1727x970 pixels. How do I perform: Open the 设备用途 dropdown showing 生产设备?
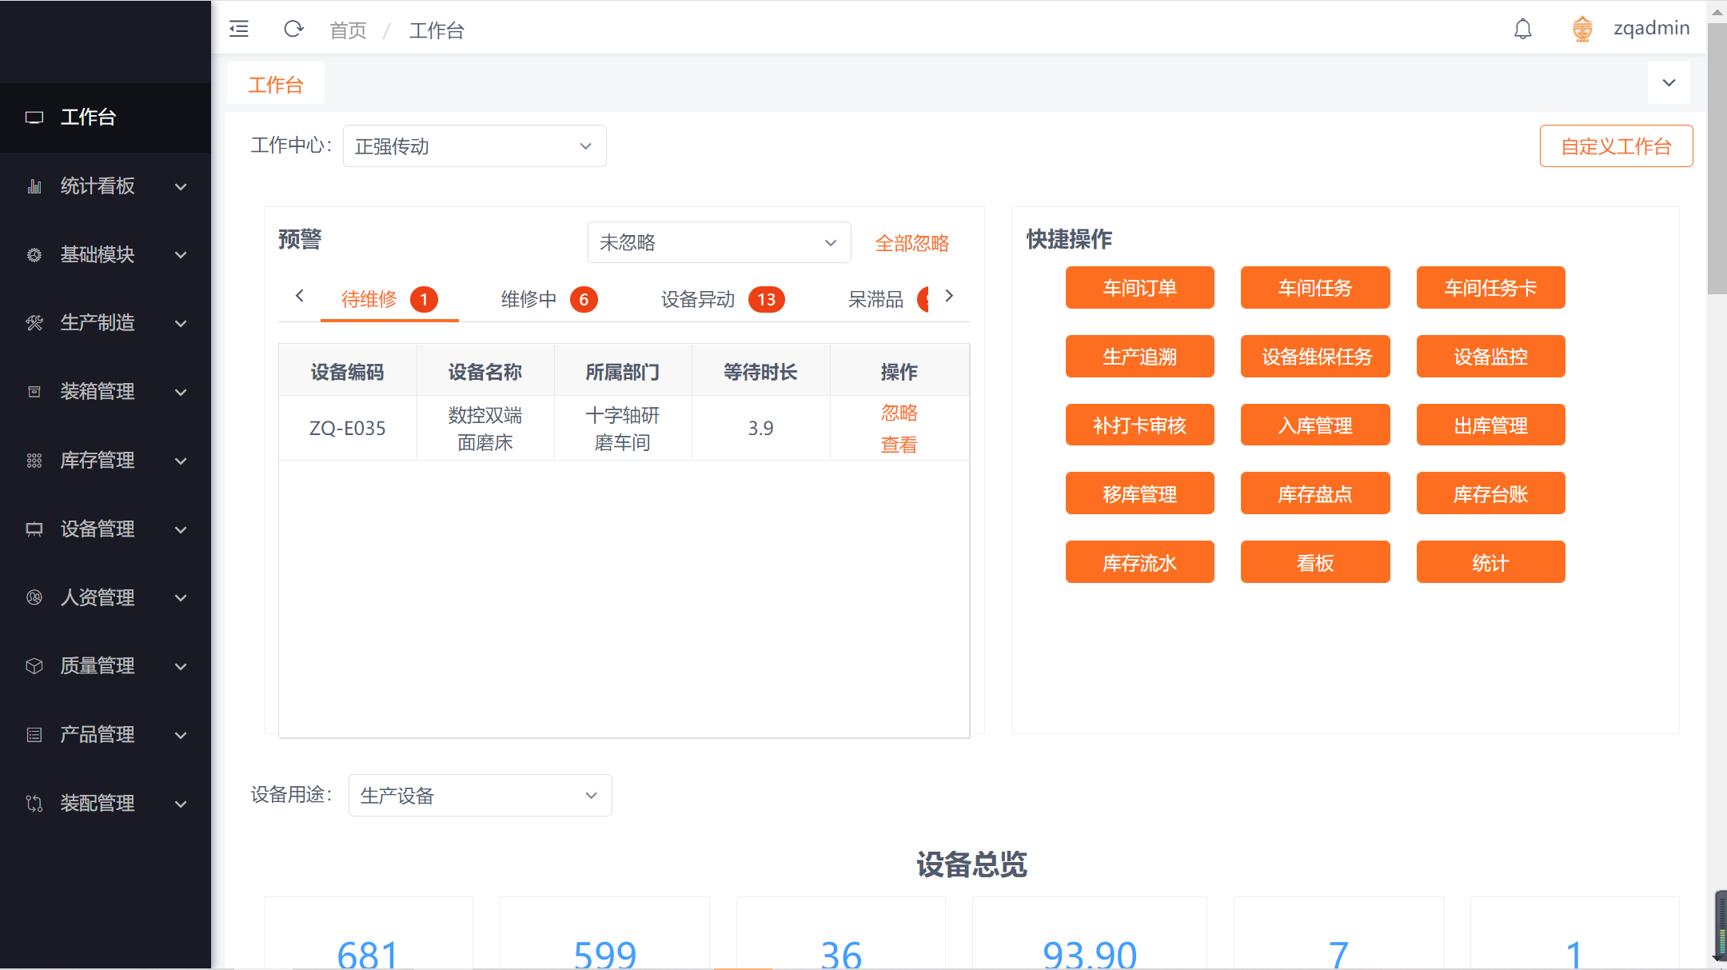[x=480, y=796]
